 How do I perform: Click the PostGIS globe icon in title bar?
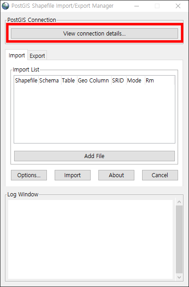tap(5, 6)
